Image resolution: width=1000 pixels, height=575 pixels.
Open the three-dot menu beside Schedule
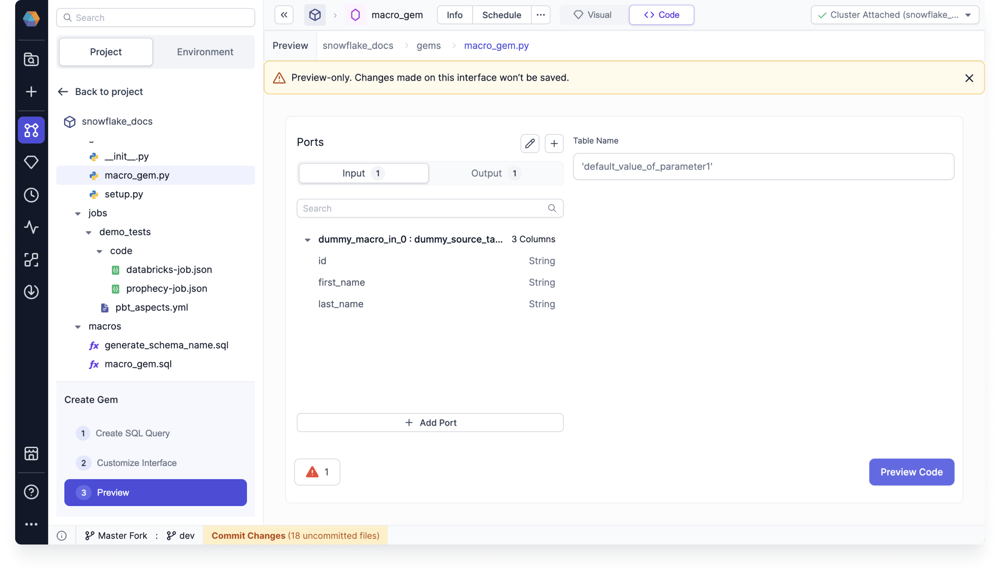[x=541, y=15]
